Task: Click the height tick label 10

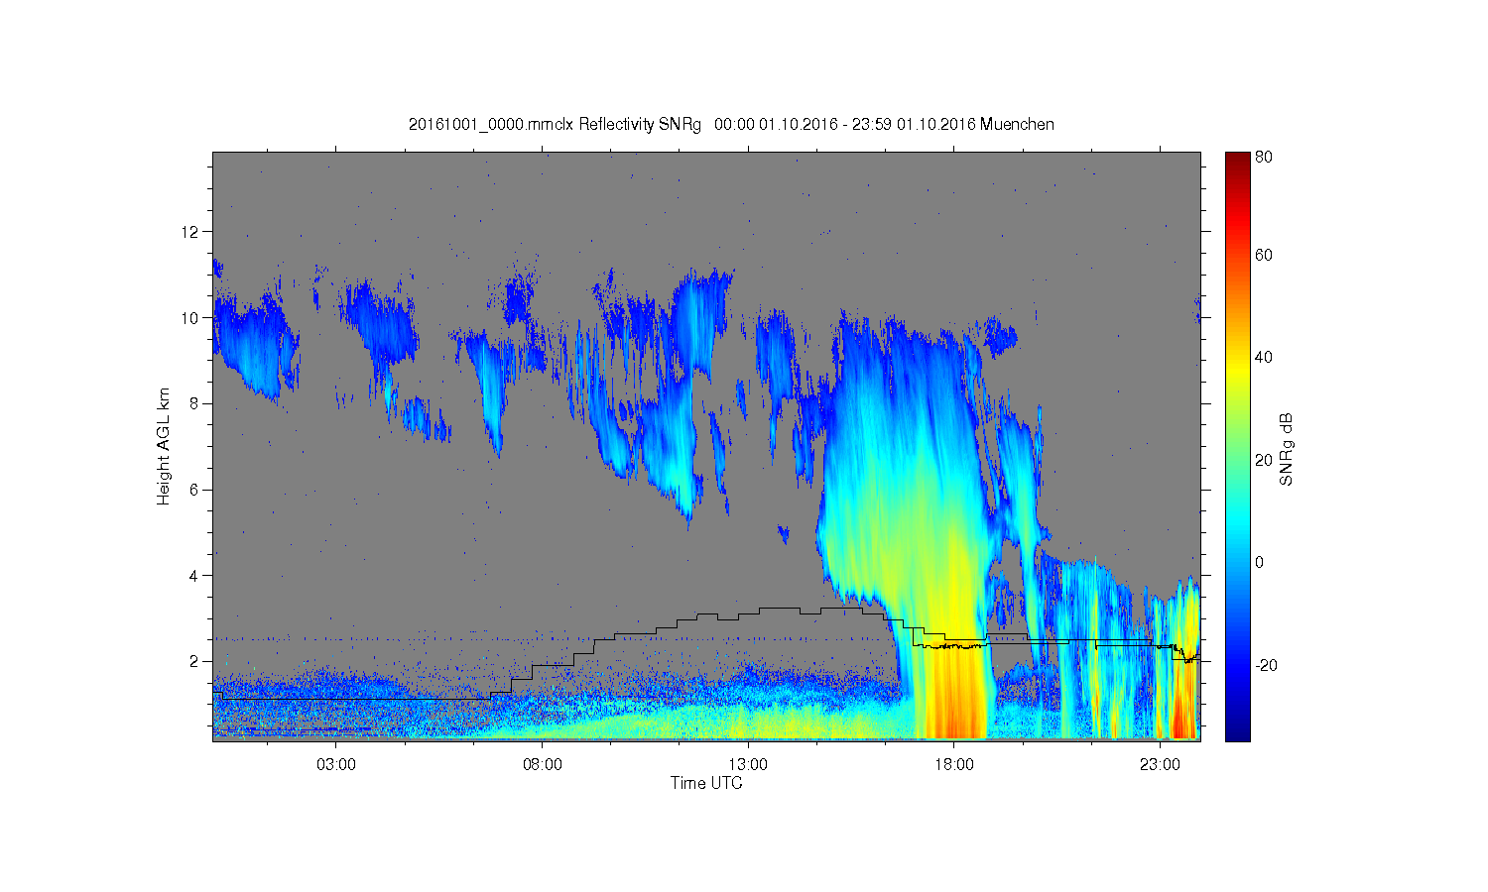Action: click(x=190, y=318)
